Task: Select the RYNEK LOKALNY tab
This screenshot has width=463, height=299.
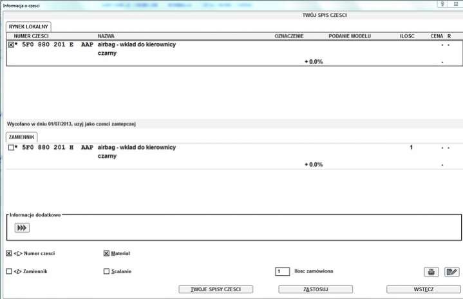Action: click(x=29, y=26)
